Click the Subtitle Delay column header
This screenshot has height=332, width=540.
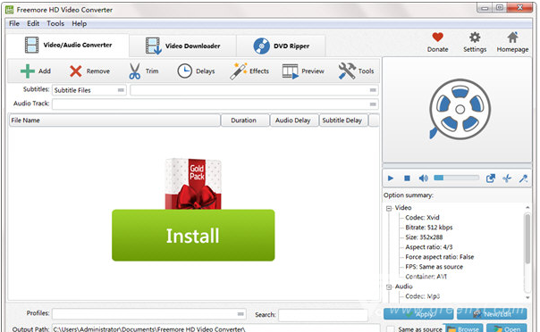point(343,120)
